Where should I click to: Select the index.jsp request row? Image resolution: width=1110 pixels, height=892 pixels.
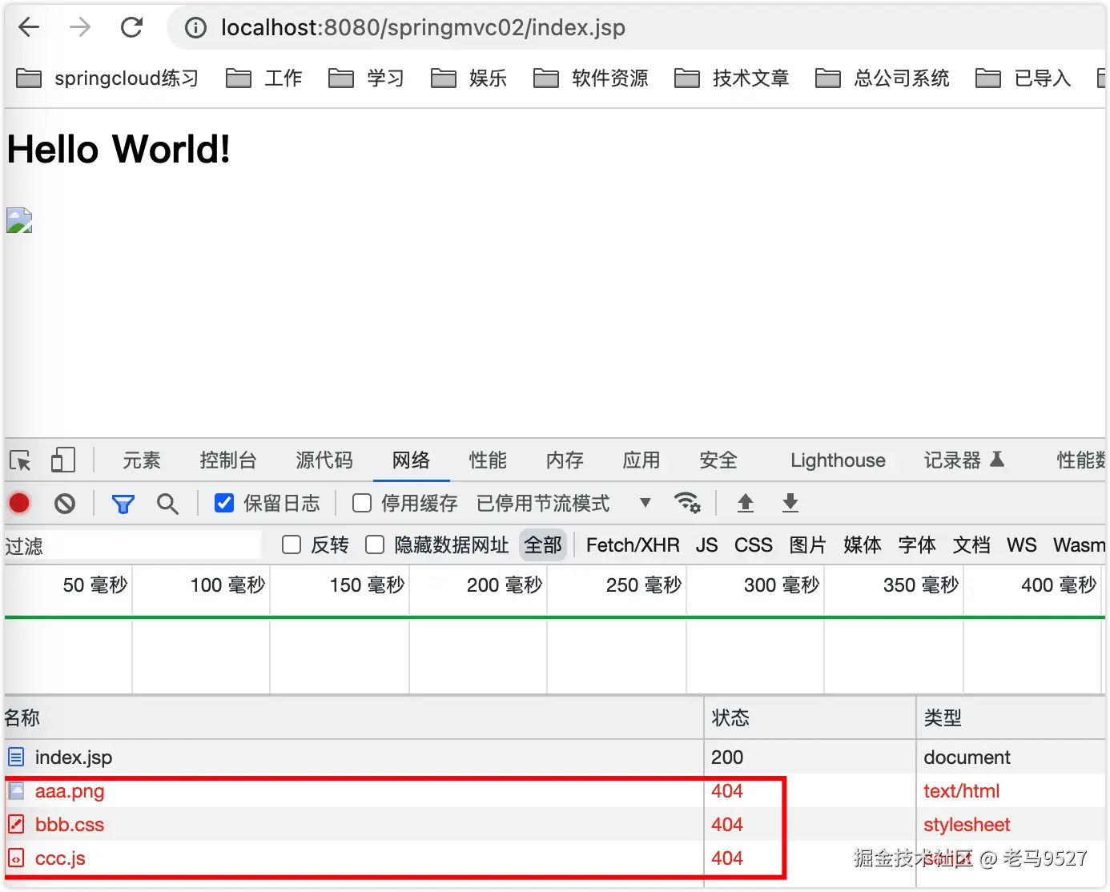(554, 757)
